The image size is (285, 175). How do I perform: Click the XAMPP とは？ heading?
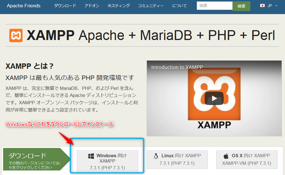click(29, 66)
